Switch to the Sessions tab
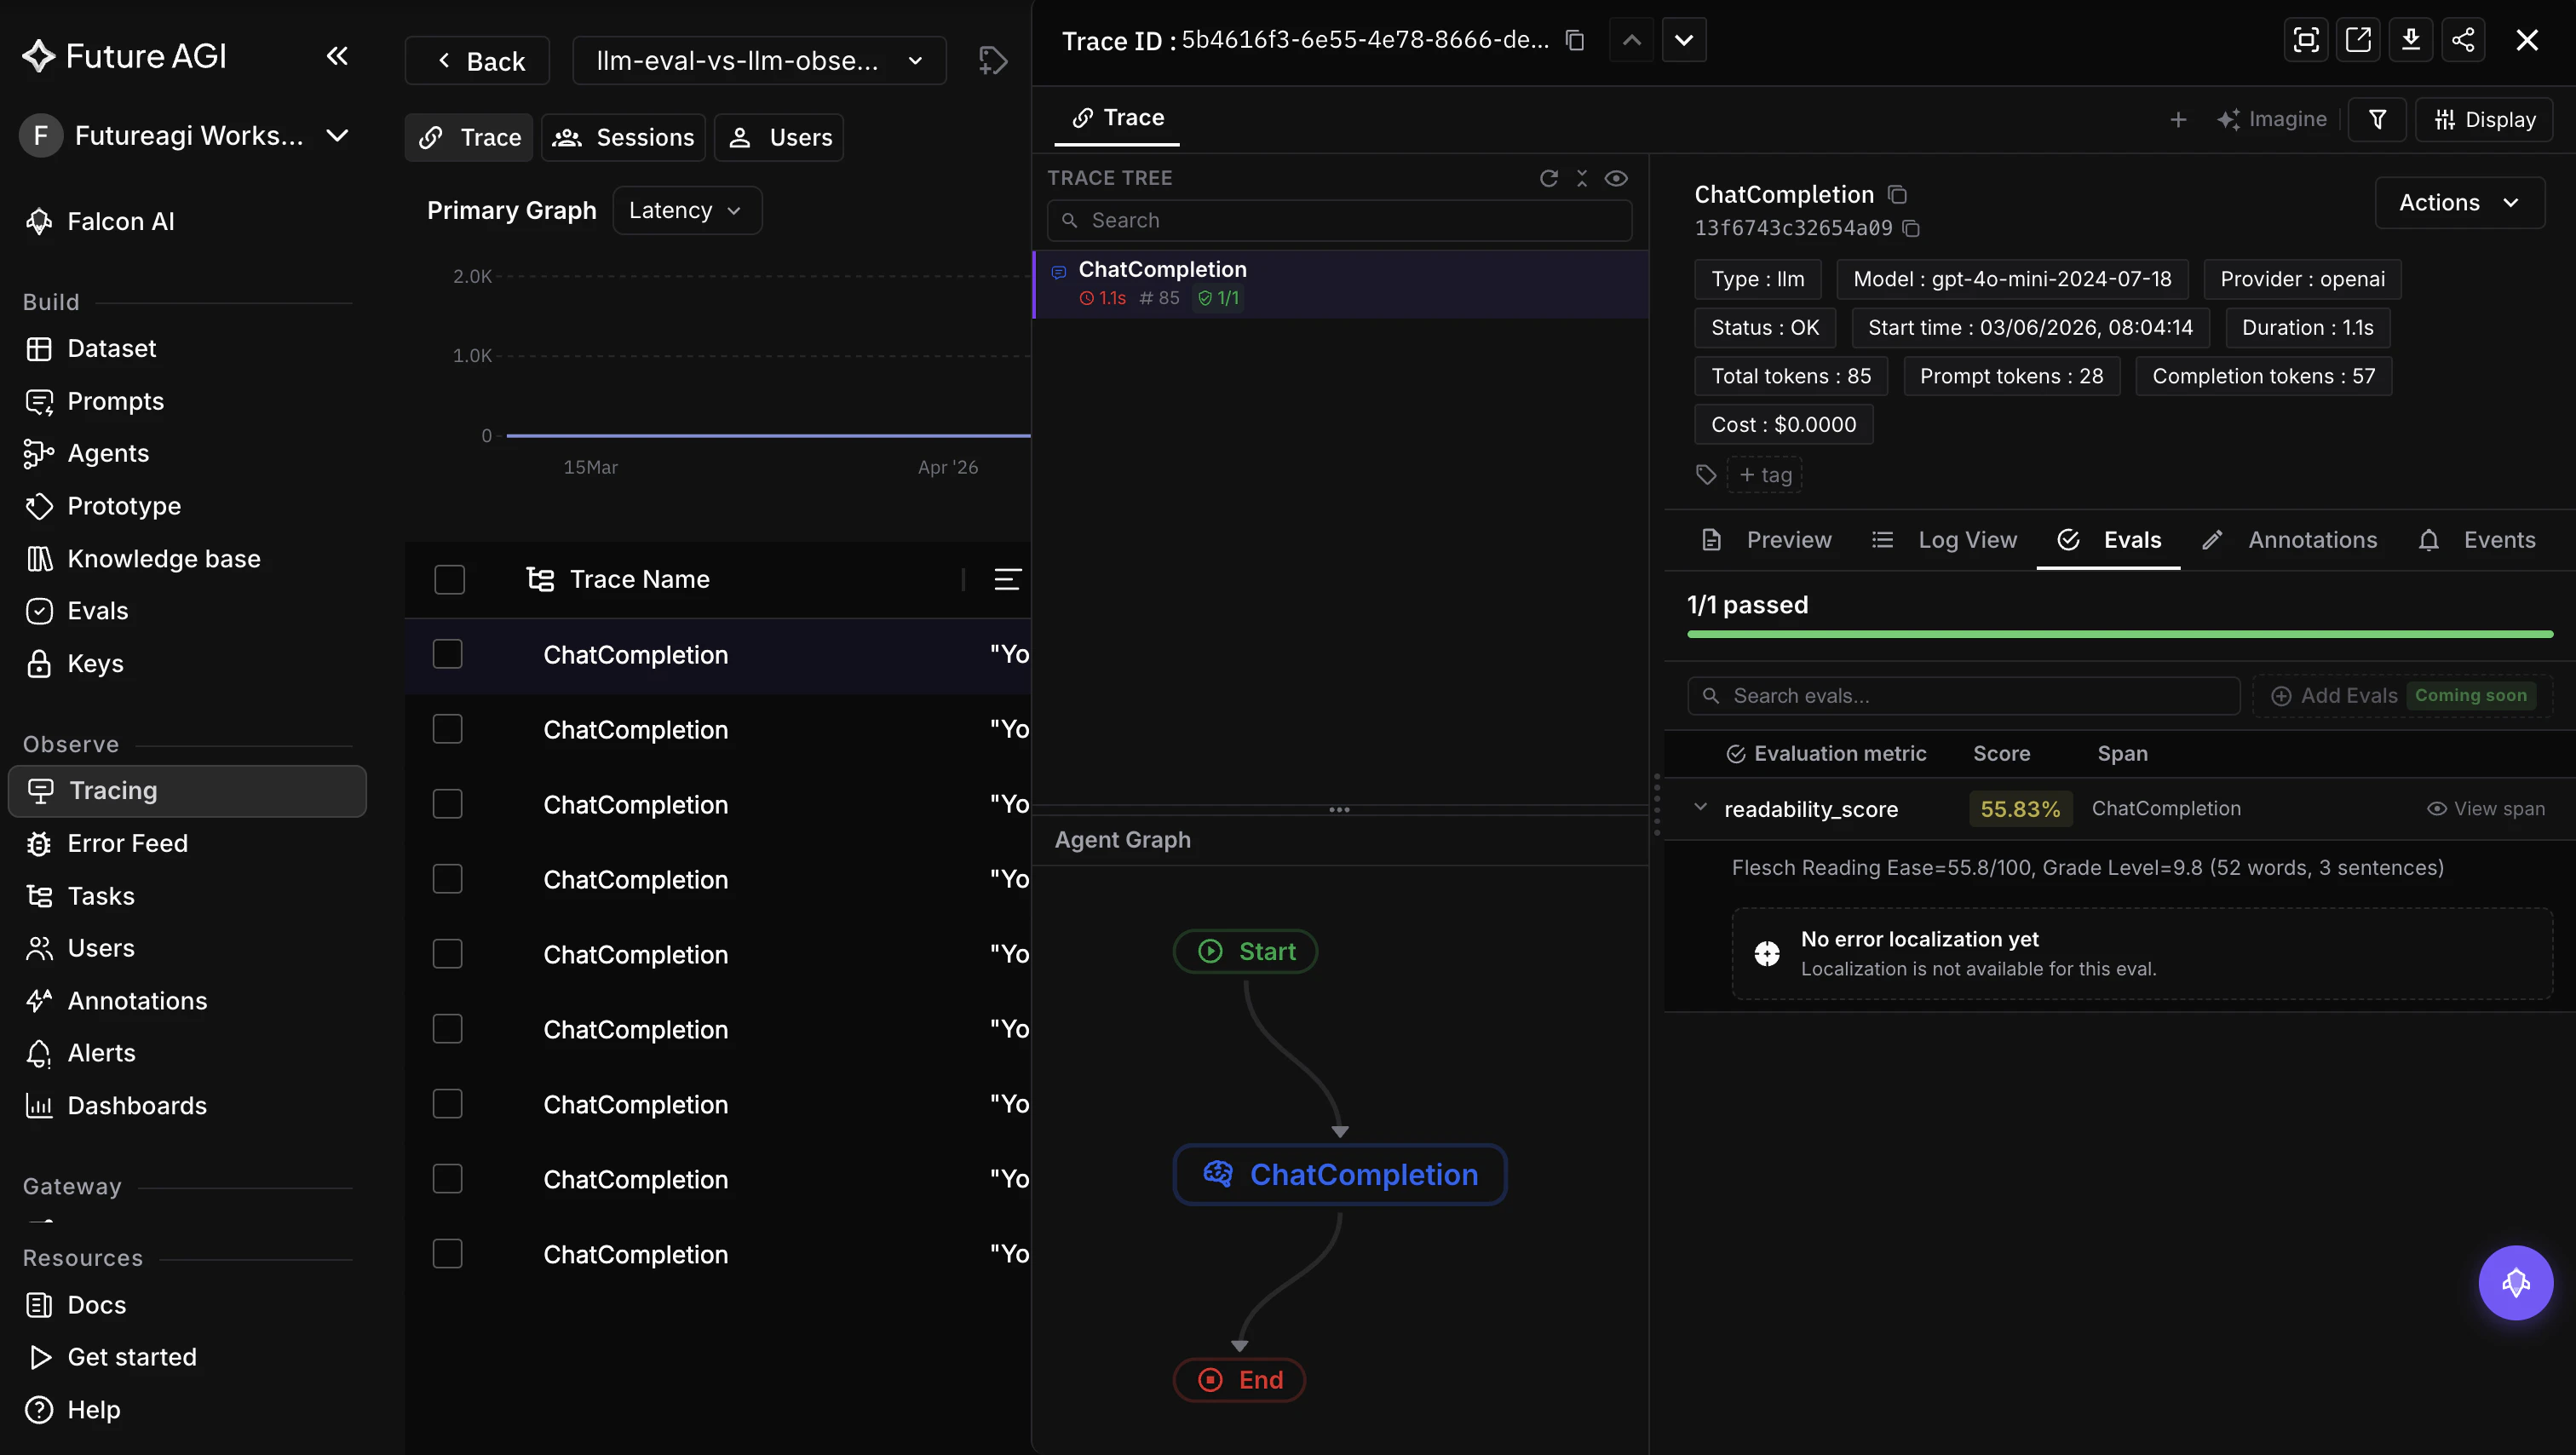Viewport: 2576px width, 1455px height. click(x=624, y=138)
